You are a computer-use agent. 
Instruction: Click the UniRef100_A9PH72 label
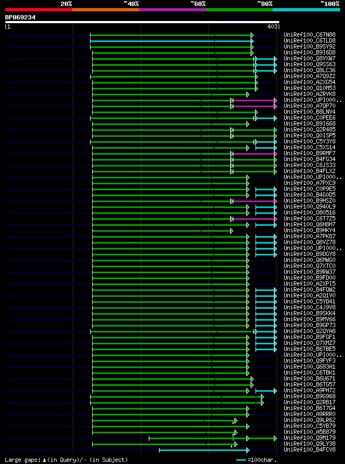[309, 390]
